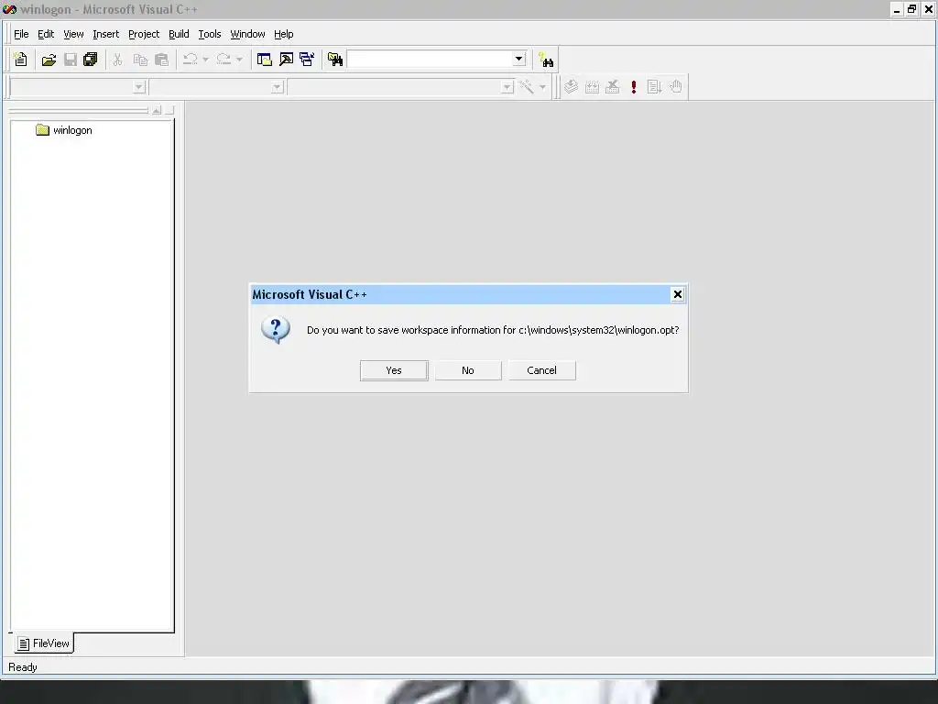Click the red exclamation Execute Program icon
The width and height of the screenshot is (938, 704).
pos(634,87)
